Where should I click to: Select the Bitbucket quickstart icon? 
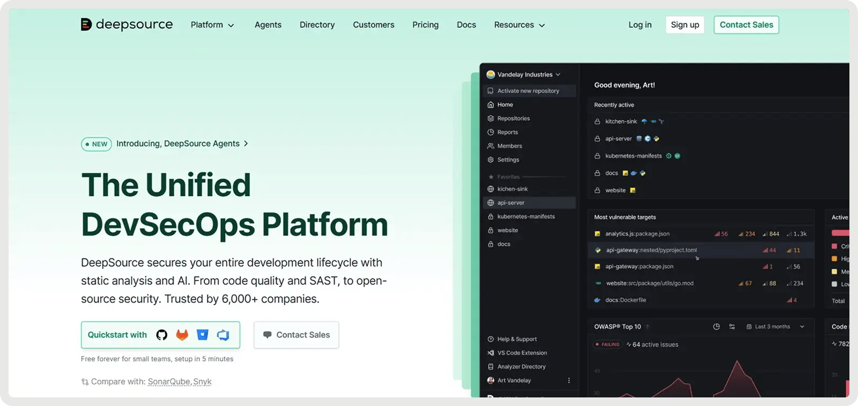tap(202, 335)
